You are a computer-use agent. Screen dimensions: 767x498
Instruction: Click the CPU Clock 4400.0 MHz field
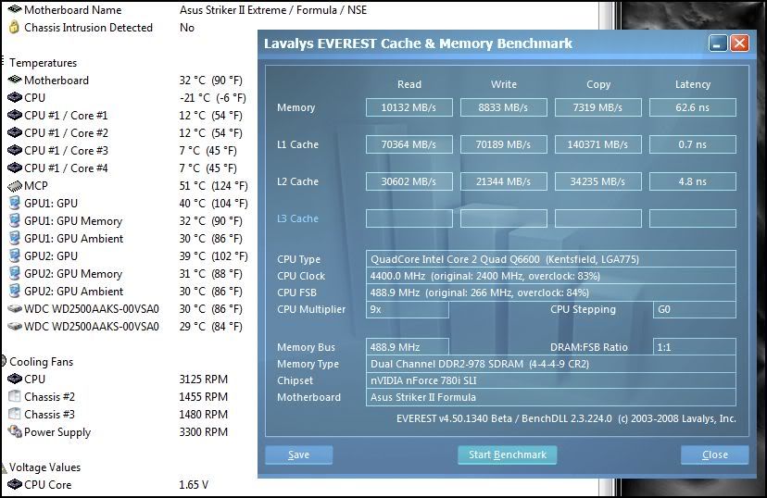tap(551, 276)
